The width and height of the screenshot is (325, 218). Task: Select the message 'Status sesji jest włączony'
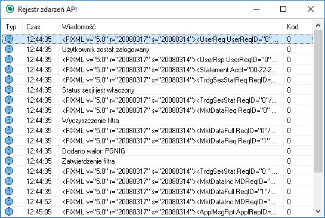click(98, 90)
